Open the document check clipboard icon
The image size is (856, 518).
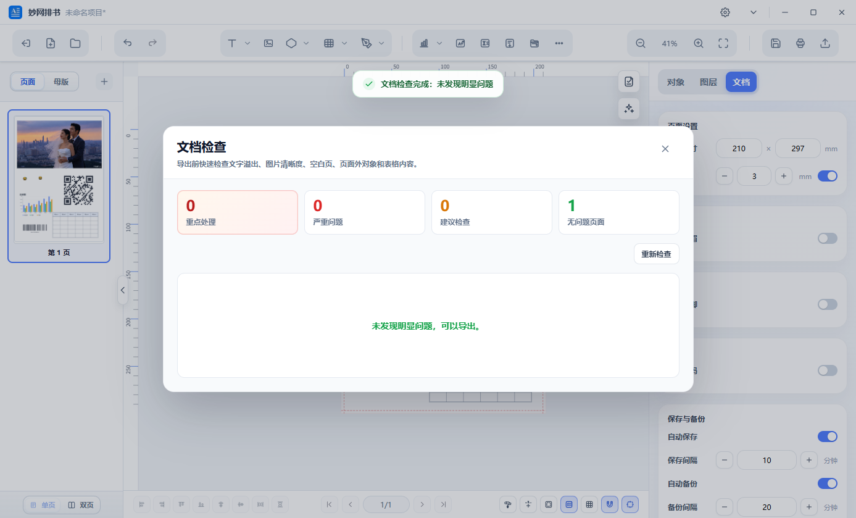629,81
